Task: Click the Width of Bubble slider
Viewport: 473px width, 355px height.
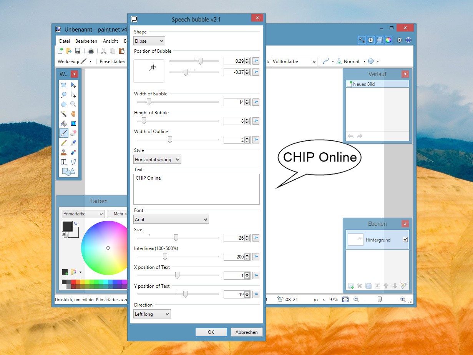Action: coord(178,102)
